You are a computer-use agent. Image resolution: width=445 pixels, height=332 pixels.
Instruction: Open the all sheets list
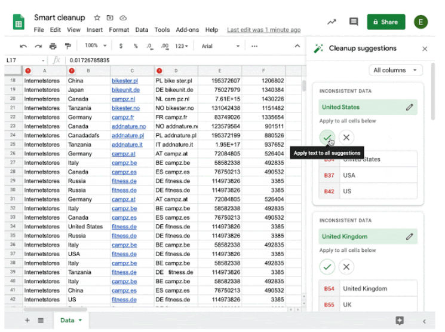(41, 321)
